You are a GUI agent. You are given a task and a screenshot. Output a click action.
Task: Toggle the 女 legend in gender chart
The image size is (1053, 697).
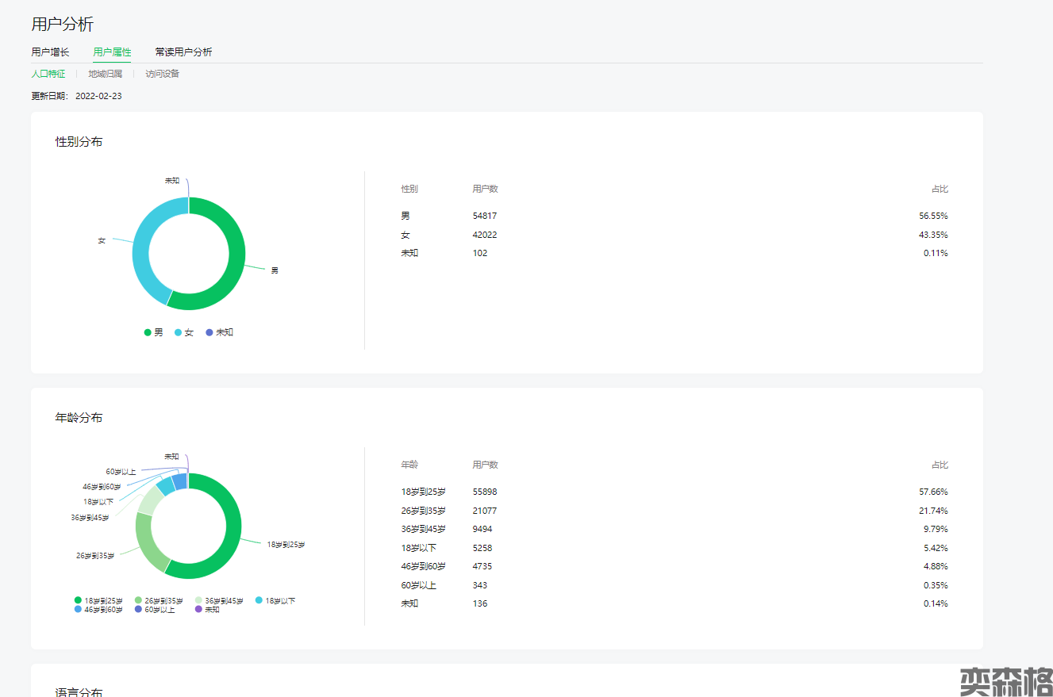point(184,332)
